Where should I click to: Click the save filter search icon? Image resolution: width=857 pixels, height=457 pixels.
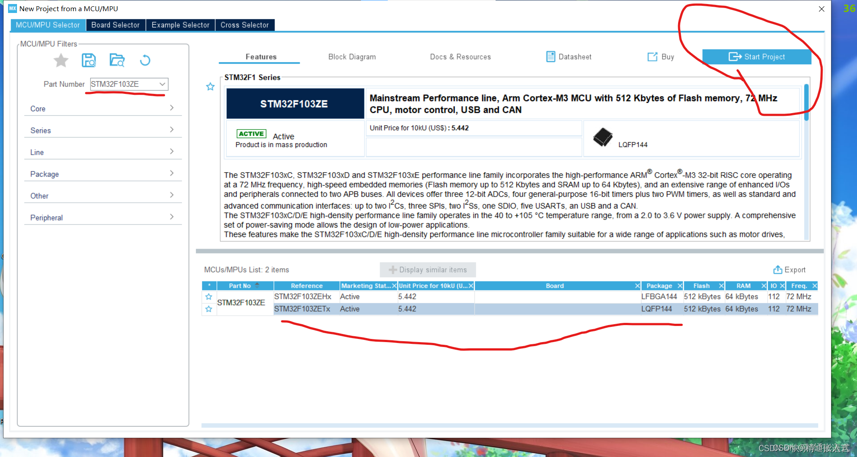click(89, 60)
